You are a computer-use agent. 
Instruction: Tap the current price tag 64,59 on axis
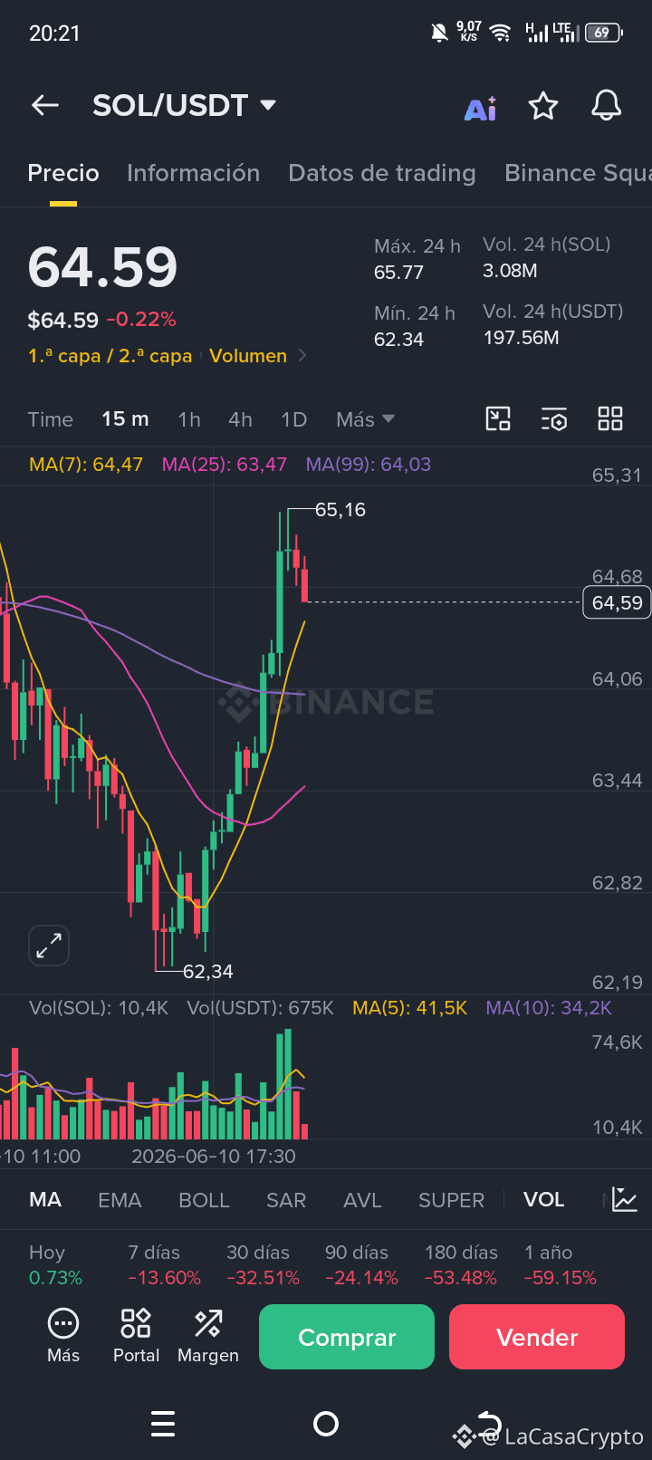coord(617,602)
